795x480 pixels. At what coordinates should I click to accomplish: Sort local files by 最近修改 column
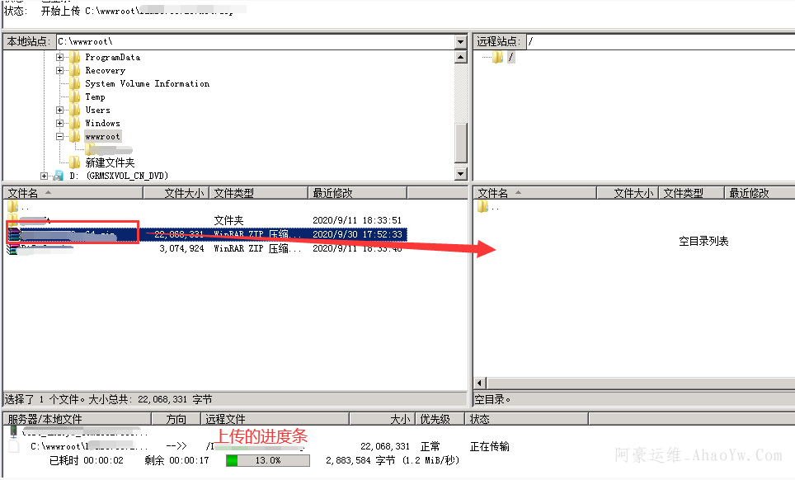(357, 193)
